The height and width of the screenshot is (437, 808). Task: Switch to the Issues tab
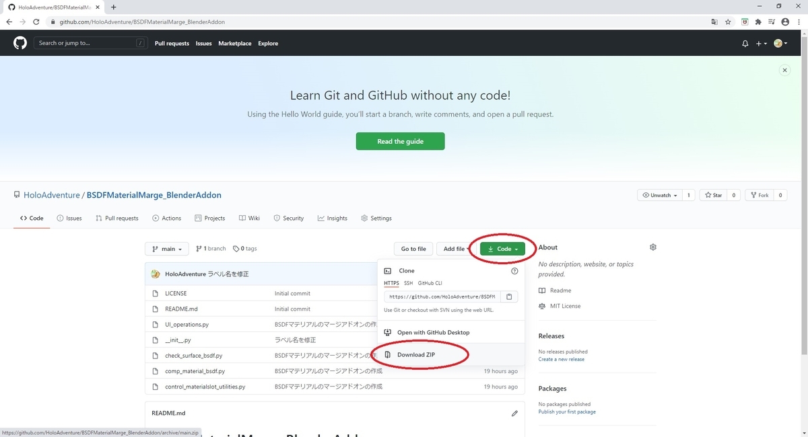(x=69, y=218)
